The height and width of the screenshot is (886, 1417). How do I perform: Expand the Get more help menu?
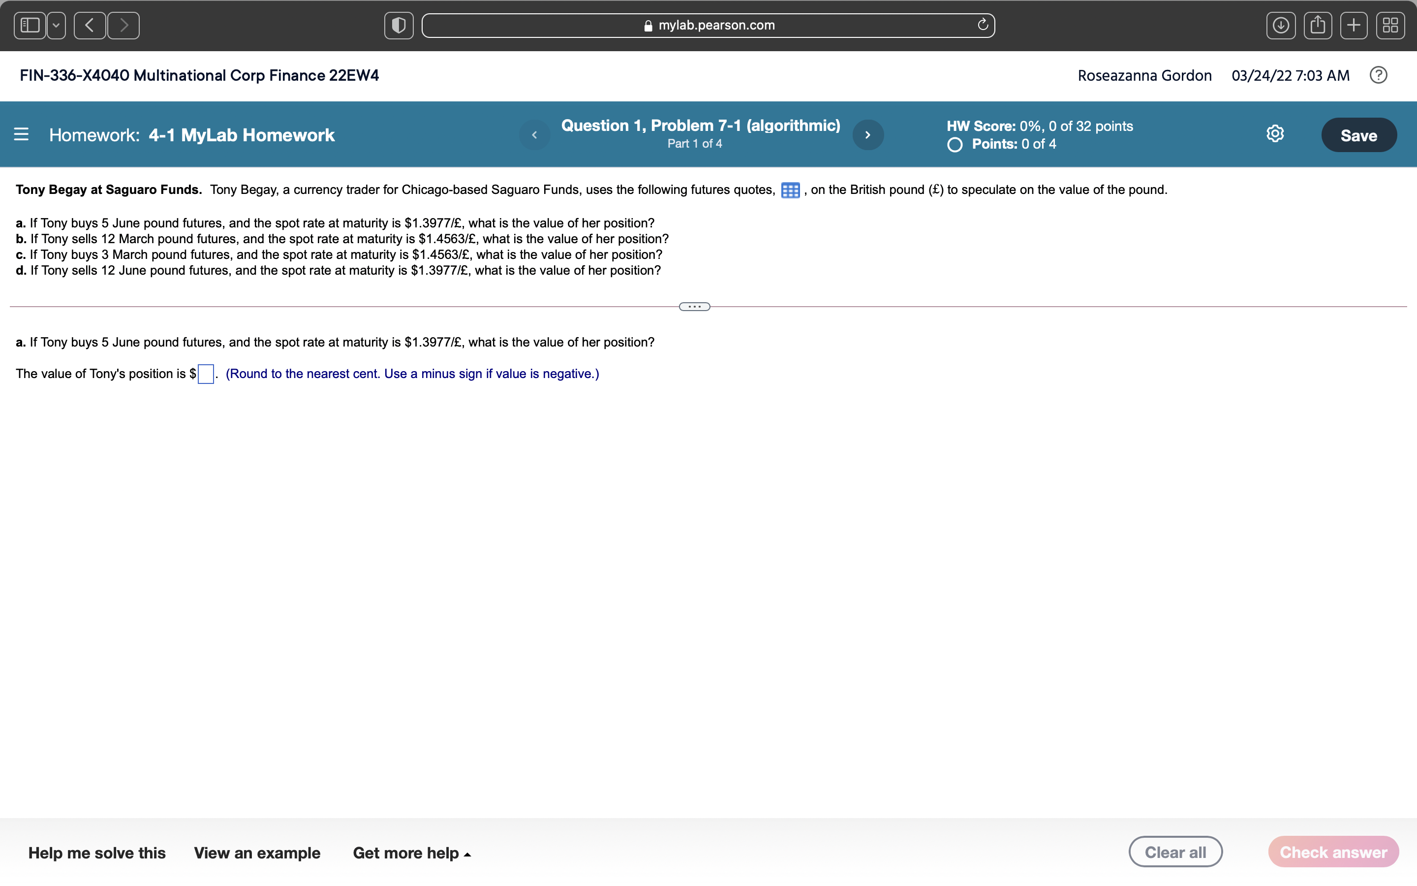(x=412, y=853)
